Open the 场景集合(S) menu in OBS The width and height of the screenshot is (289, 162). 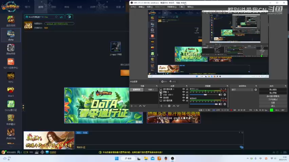(172, 7)
